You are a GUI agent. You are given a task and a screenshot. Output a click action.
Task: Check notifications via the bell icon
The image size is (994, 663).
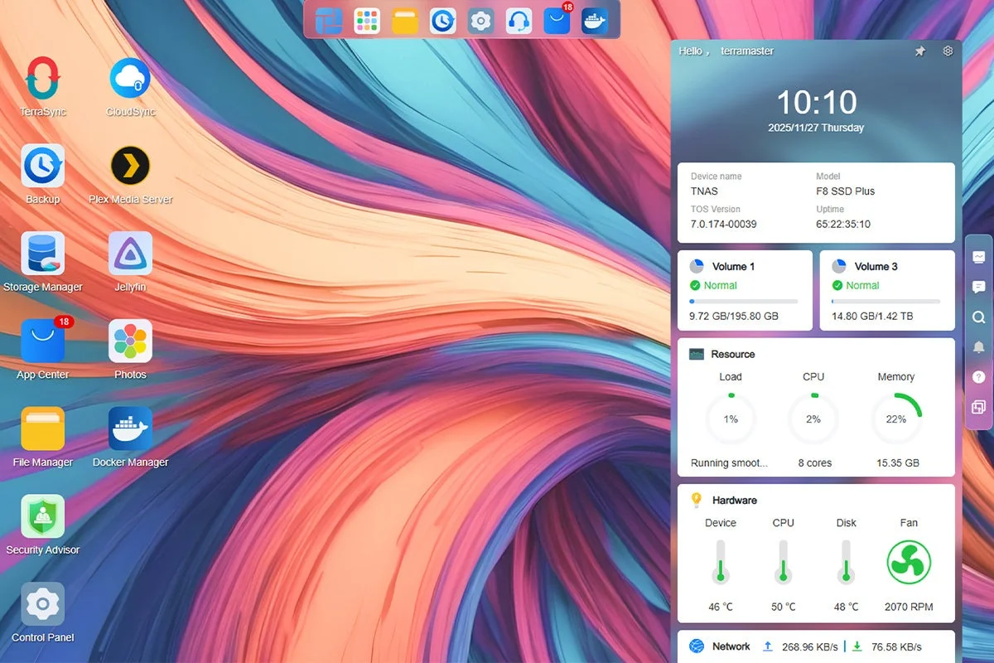point(978,346)
